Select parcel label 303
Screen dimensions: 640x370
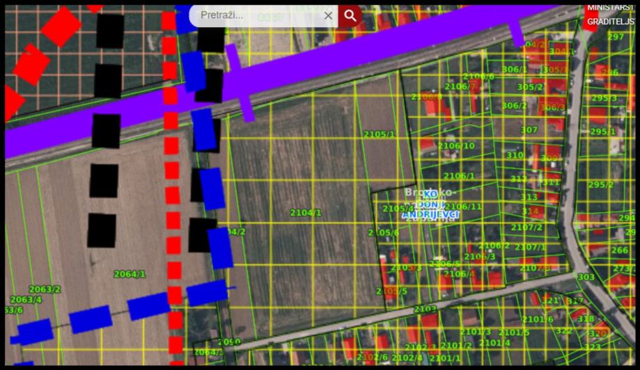[x=586, y=277]
